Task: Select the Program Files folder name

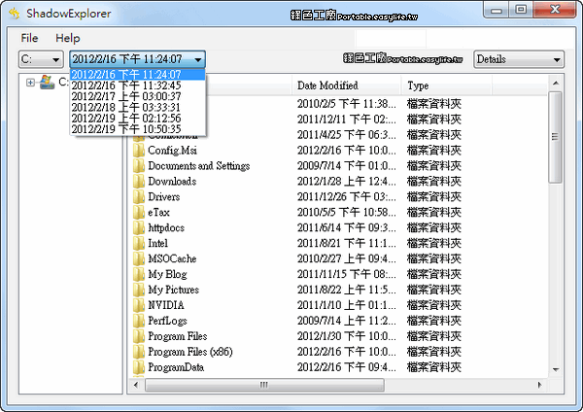Action: 178,336
